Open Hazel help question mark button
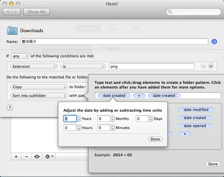Screen dimensions: 224x177 10,108
